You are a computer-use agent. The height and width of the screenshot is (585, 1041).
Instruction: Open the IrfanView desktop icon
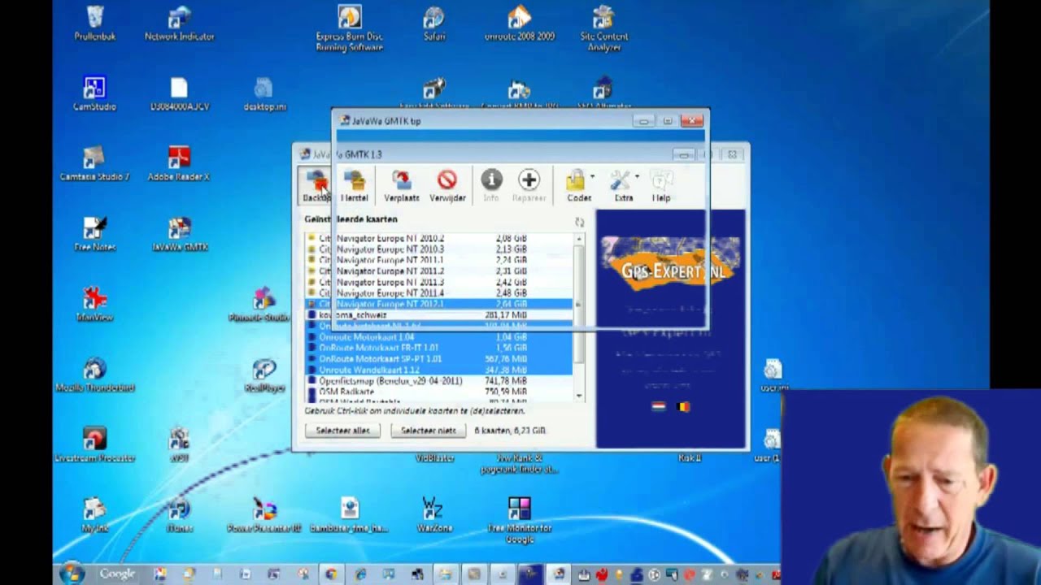point(94,304)
